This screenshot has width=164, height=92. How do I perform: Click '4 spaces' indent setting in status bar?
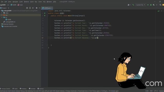click(161, 91)
